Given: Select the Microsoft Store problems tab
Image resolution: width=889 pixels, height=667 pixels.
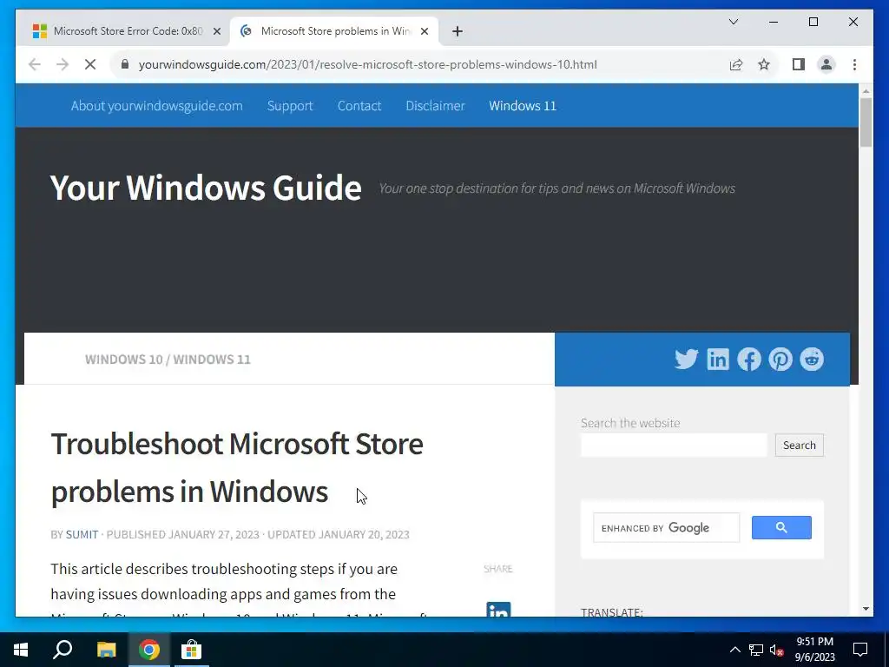Looking at the screenshot, I should point(334,31).
